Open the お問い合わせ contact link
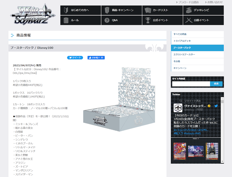The height and width of the screenshot is (177, 232). coord(215,2)
